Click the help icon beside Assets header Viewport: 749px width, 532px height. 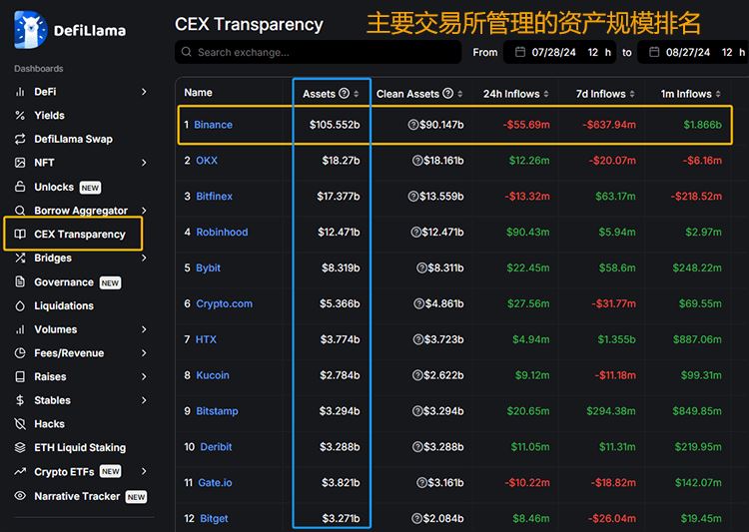point(345,94)
